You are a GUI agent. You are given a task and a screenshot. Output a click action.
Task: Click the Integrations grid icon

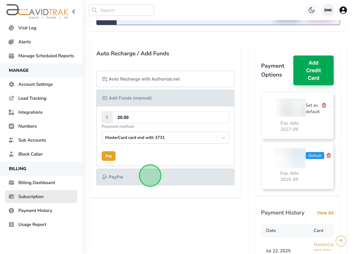coord(11,112)
